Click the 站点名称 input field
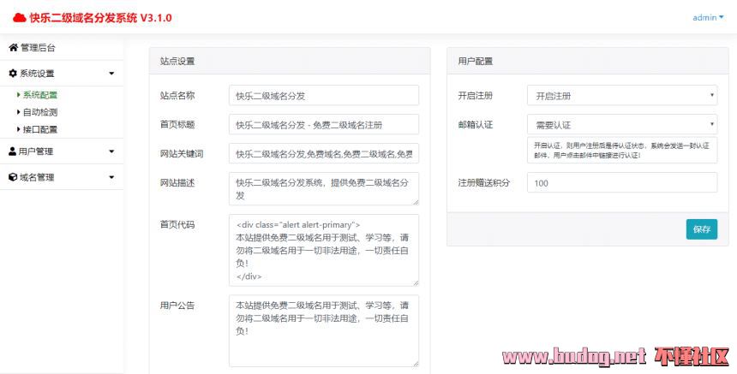 coord(323,95)
